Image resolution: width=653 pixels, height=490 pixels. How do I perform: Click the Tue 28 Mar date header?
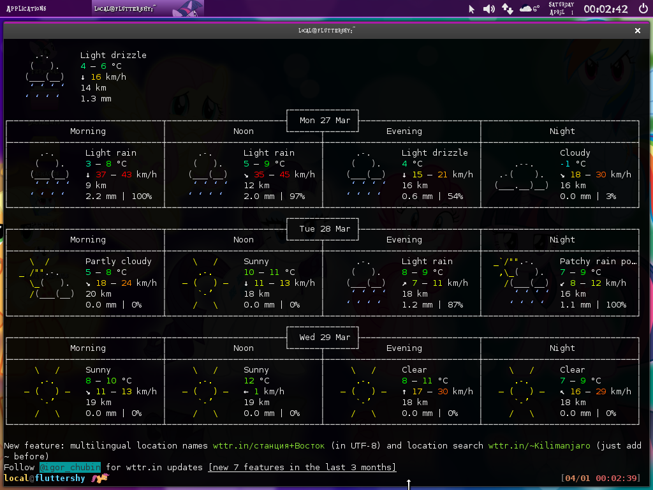click(x=325, y=229)
